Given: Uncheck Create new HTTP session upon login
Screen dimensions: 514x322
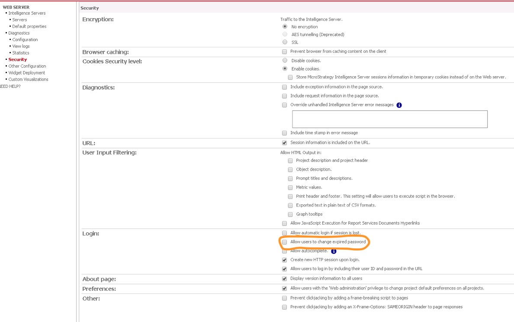Looking at the screenshot, I should [x=284, y=259].
